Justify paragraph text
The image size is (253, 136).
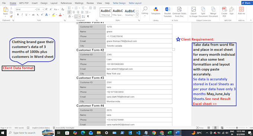click(x=82, y=12)
